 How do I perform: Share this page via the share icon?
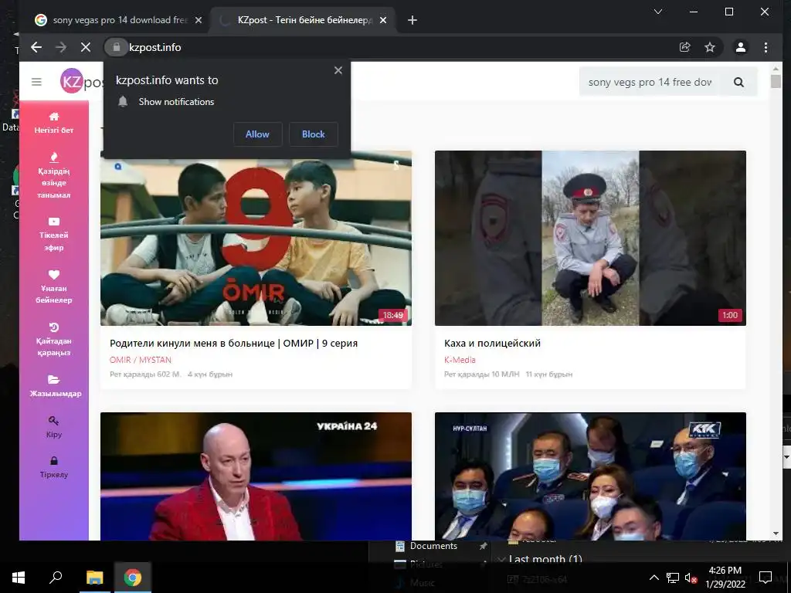(684, 47)
